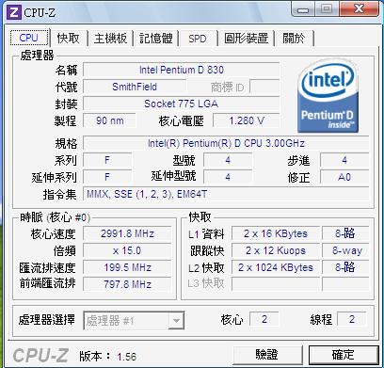Open the 主機板 tab

pos(110,39)
